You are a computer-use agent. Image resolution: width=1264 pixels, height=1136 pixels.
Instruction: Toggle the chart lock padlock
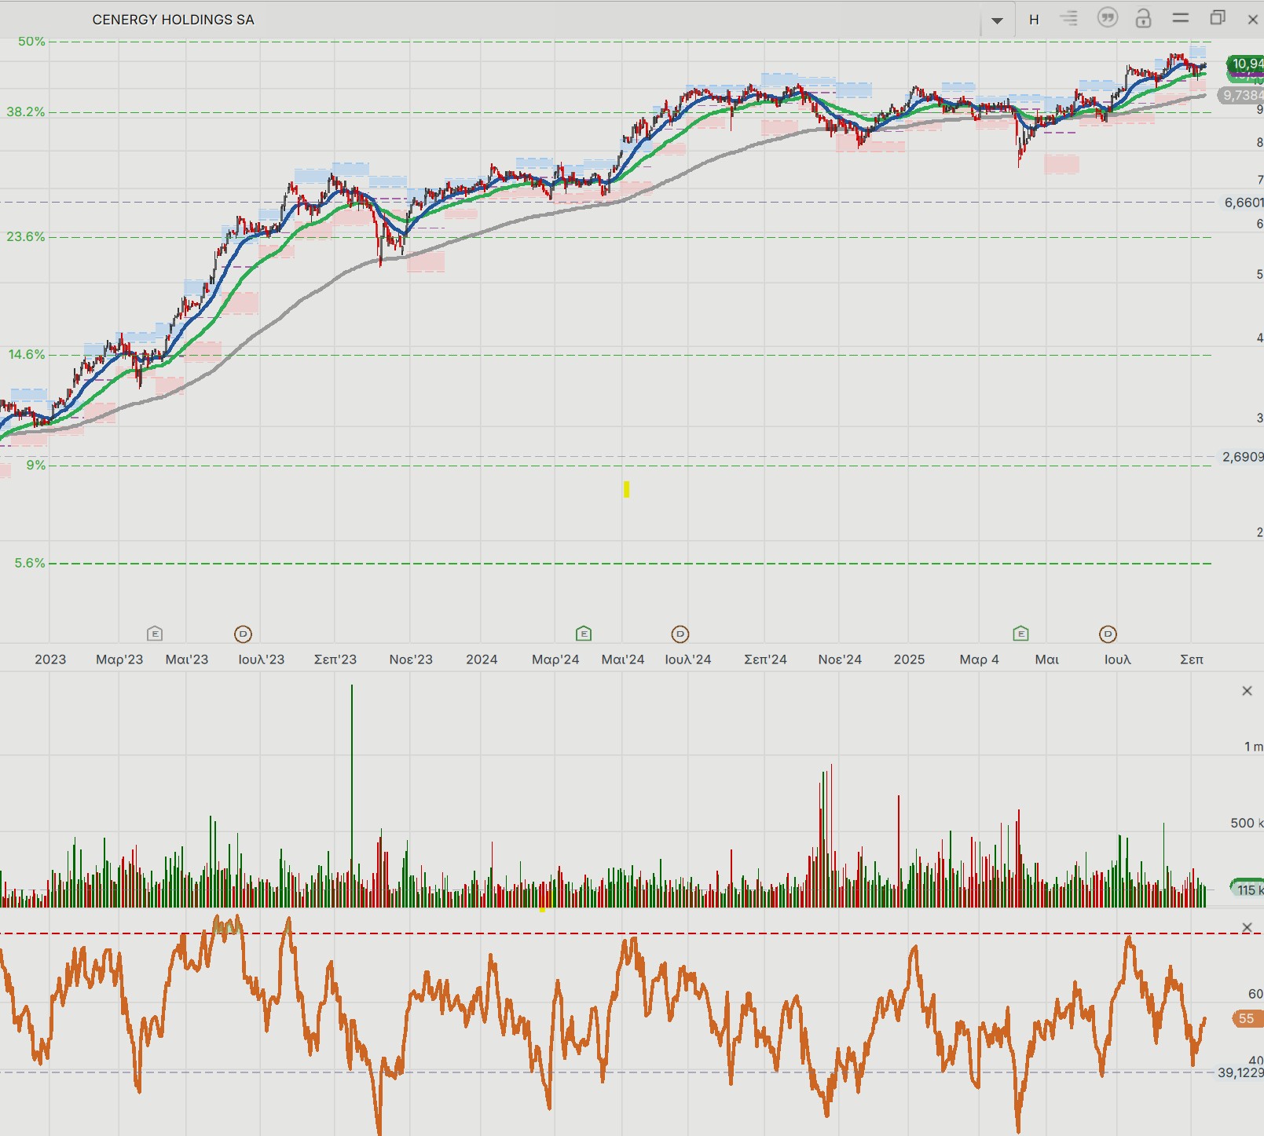click(x=1144, y=18)
